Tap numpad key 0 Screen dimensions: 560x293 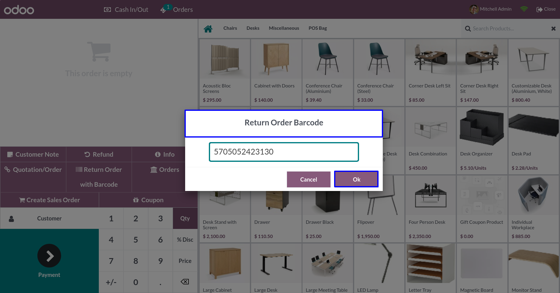[x=136, y=282]
